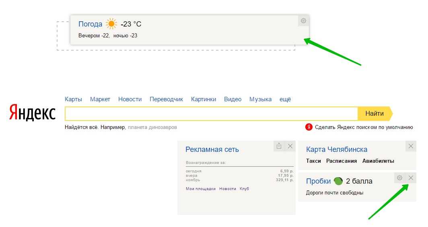Remove the Пробки widget with X
Viewport: 428px width, 227px height.
click(x=411, y=178)
